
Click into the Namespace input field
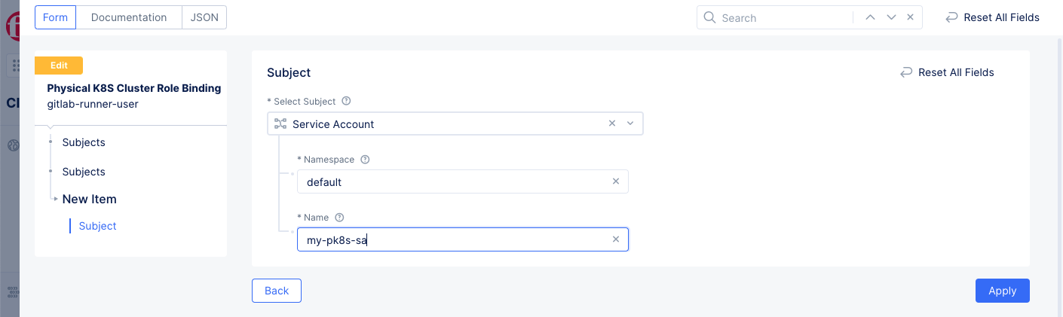point(452,181)
